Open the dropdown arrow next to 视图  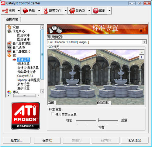[x=19, y=11]
